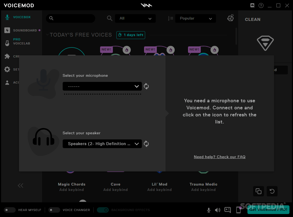Select the Lil´Mod voice label

point(160,184)
